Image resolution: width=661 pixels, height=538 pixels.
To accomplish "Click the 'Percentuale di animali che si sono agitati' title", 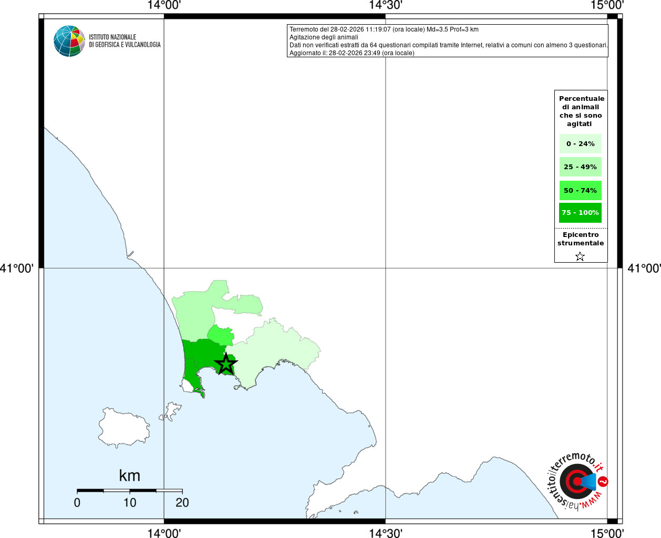I will pyautogui.click(x=581, y=111).
